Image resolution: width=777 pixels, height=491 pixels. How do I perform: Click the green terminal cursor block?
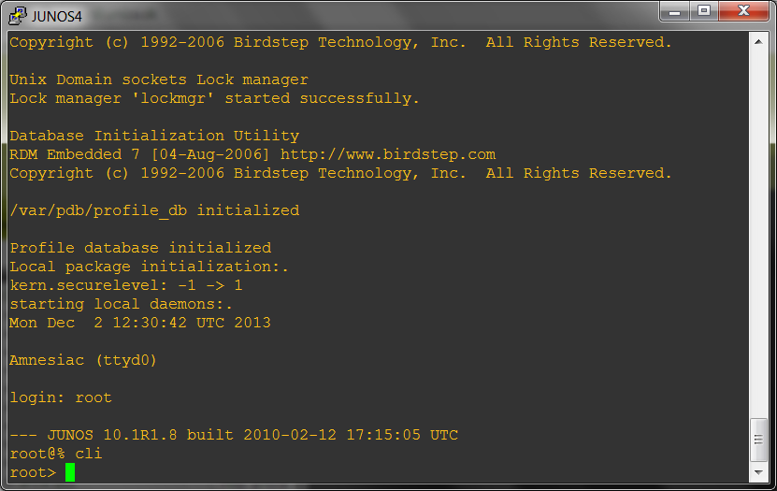70,472
